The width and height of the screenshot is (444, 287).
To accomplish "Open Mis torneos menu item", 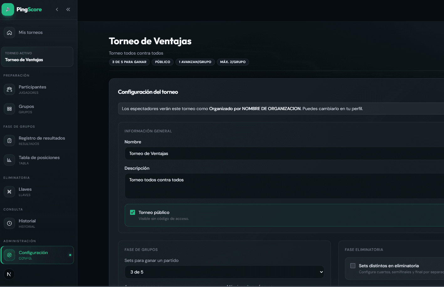I will [37, 33].
